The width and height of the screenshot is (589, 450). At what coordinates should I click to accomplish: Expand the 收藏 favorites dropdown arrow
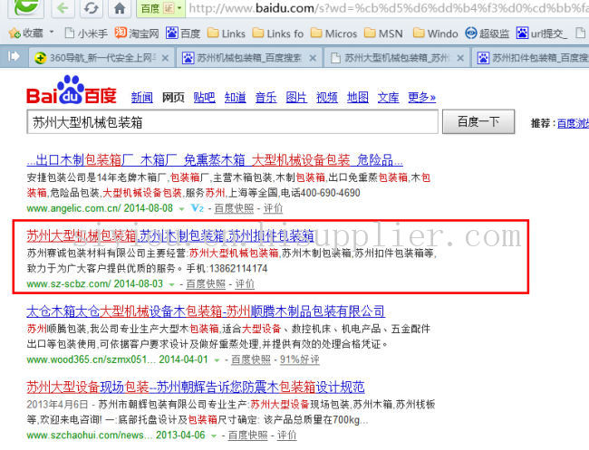coord(52,33)
